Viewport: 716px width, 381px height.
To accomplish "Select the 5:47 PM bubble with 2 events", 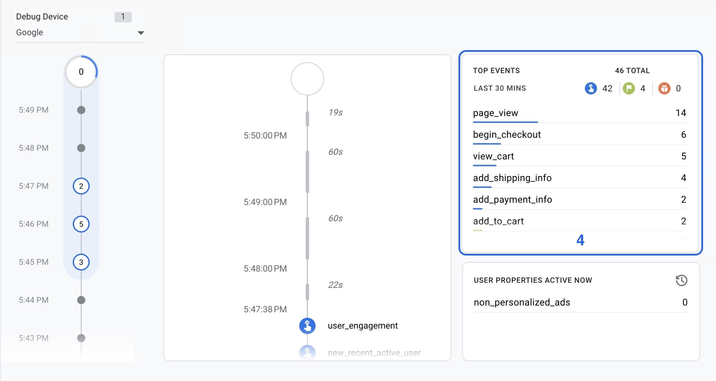I will (x=81, y=186).
